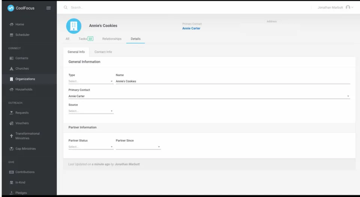Viewport: 360px width, 197px height.
Task: Open the Partner Since date picker
Action: tap(138, 147)
